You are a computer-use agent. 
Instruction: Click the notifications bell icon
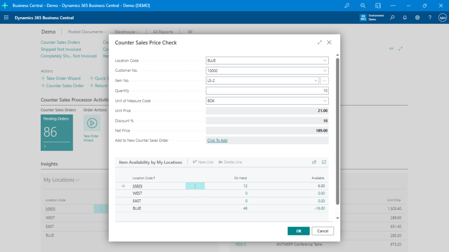(x=405, y=18)
